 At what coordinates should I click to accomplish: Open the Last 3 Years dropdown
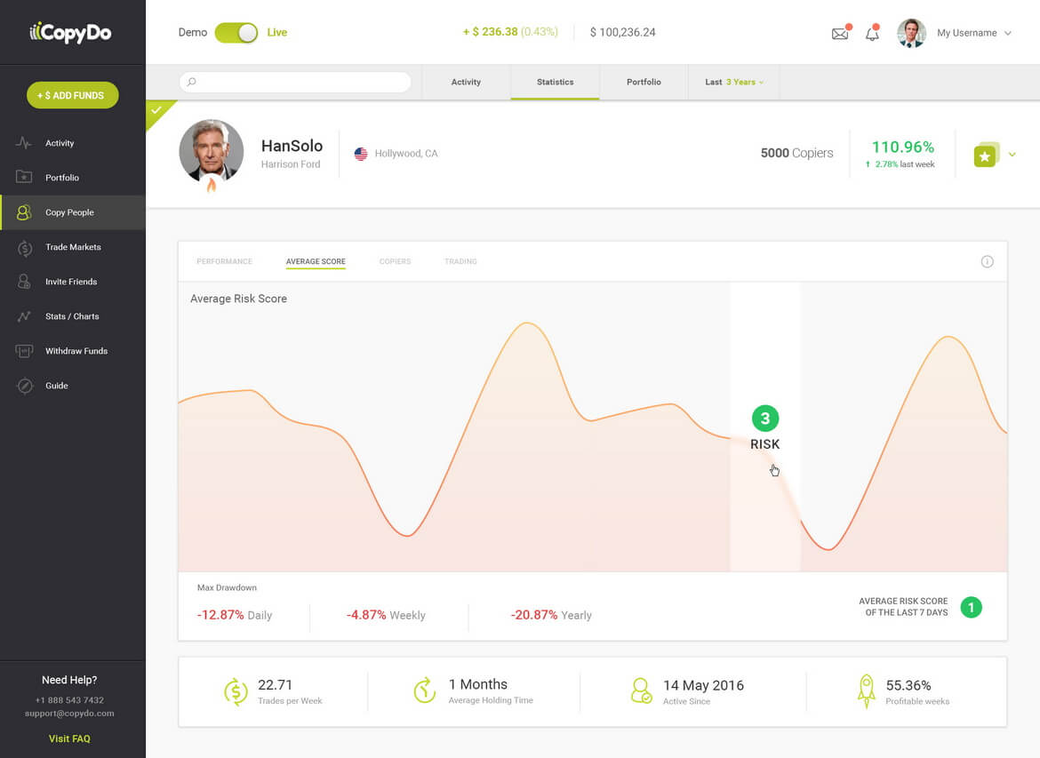tap(734, 83)
